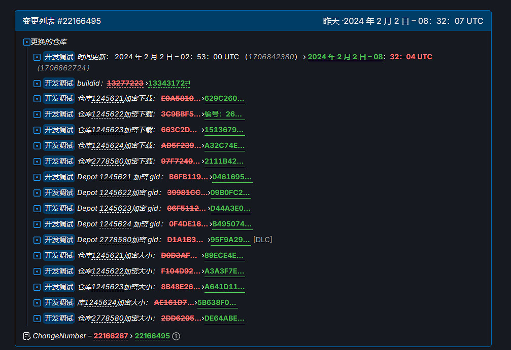This screenshot has width=511, height=350.
Task: Click the DLC tag on Depot 2778580 row
Action: pyautogui.click(x=262, y=240)
